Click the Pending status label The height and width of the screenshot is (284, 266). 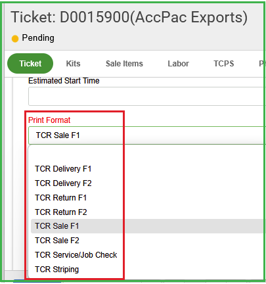tap(38, 38)
